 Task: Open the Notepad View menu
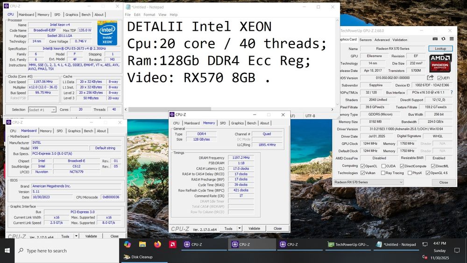[163, 14]
